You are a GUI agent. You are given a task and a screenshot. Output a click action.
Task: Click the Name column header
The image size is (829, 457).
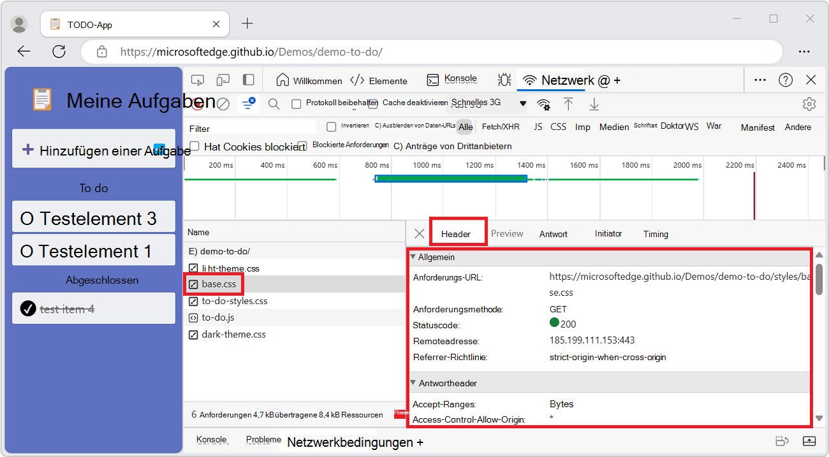(294, 233)
